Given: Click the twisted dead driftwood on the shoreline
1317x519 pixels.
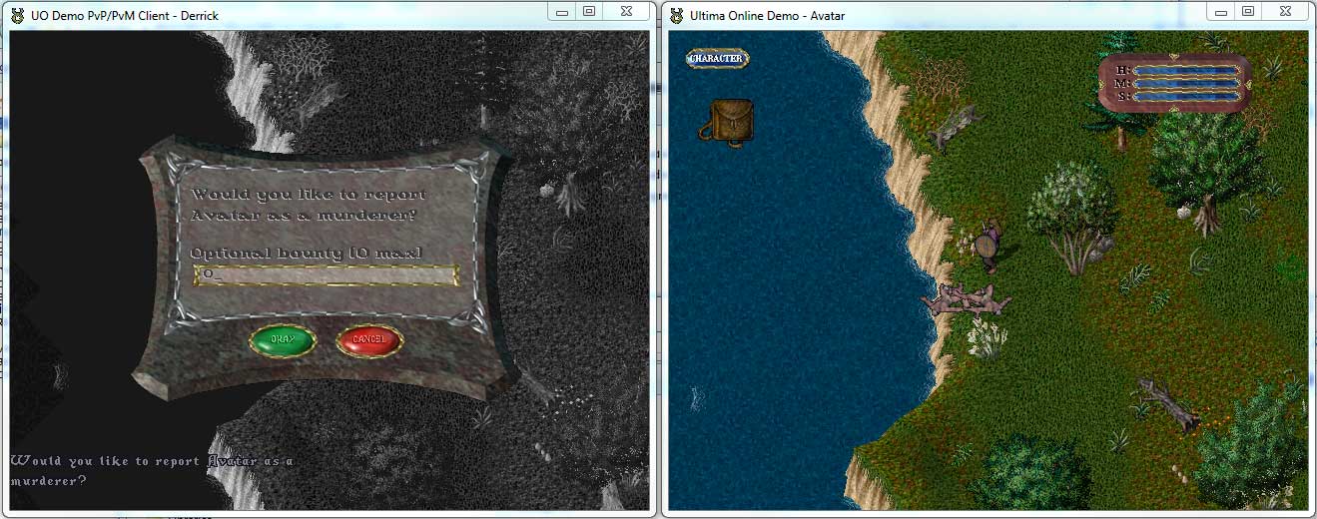Looking at the screenshot, I should pyautogui.click(x=966, y=298).
